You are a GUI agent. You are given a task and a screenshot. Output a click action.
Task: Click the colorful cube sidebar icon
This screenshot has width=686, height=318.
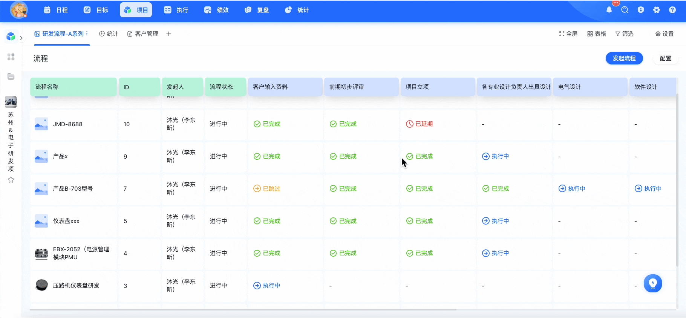11,36
